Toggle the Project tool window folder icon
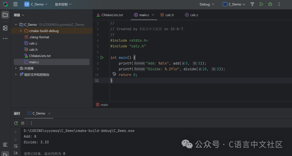292x156 pixels. click(5, 15)
